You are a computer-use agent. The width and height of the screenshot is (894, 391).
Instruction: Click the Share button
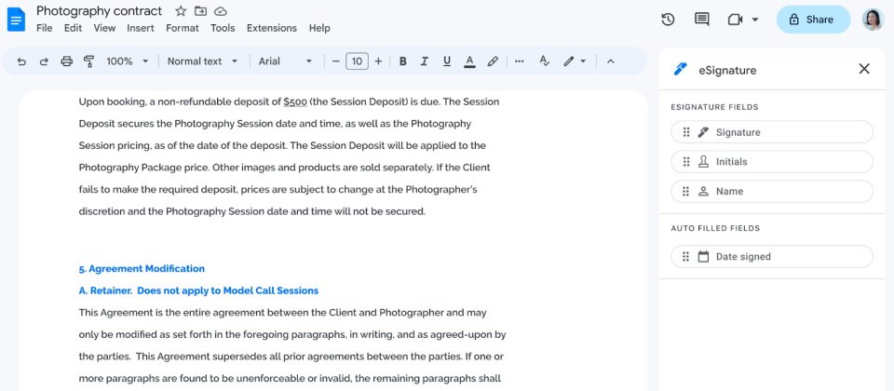(812, 20)
